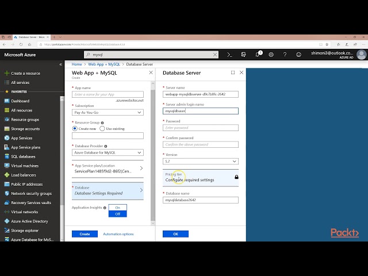Click Azure Active Directory icon

(7, 221)
